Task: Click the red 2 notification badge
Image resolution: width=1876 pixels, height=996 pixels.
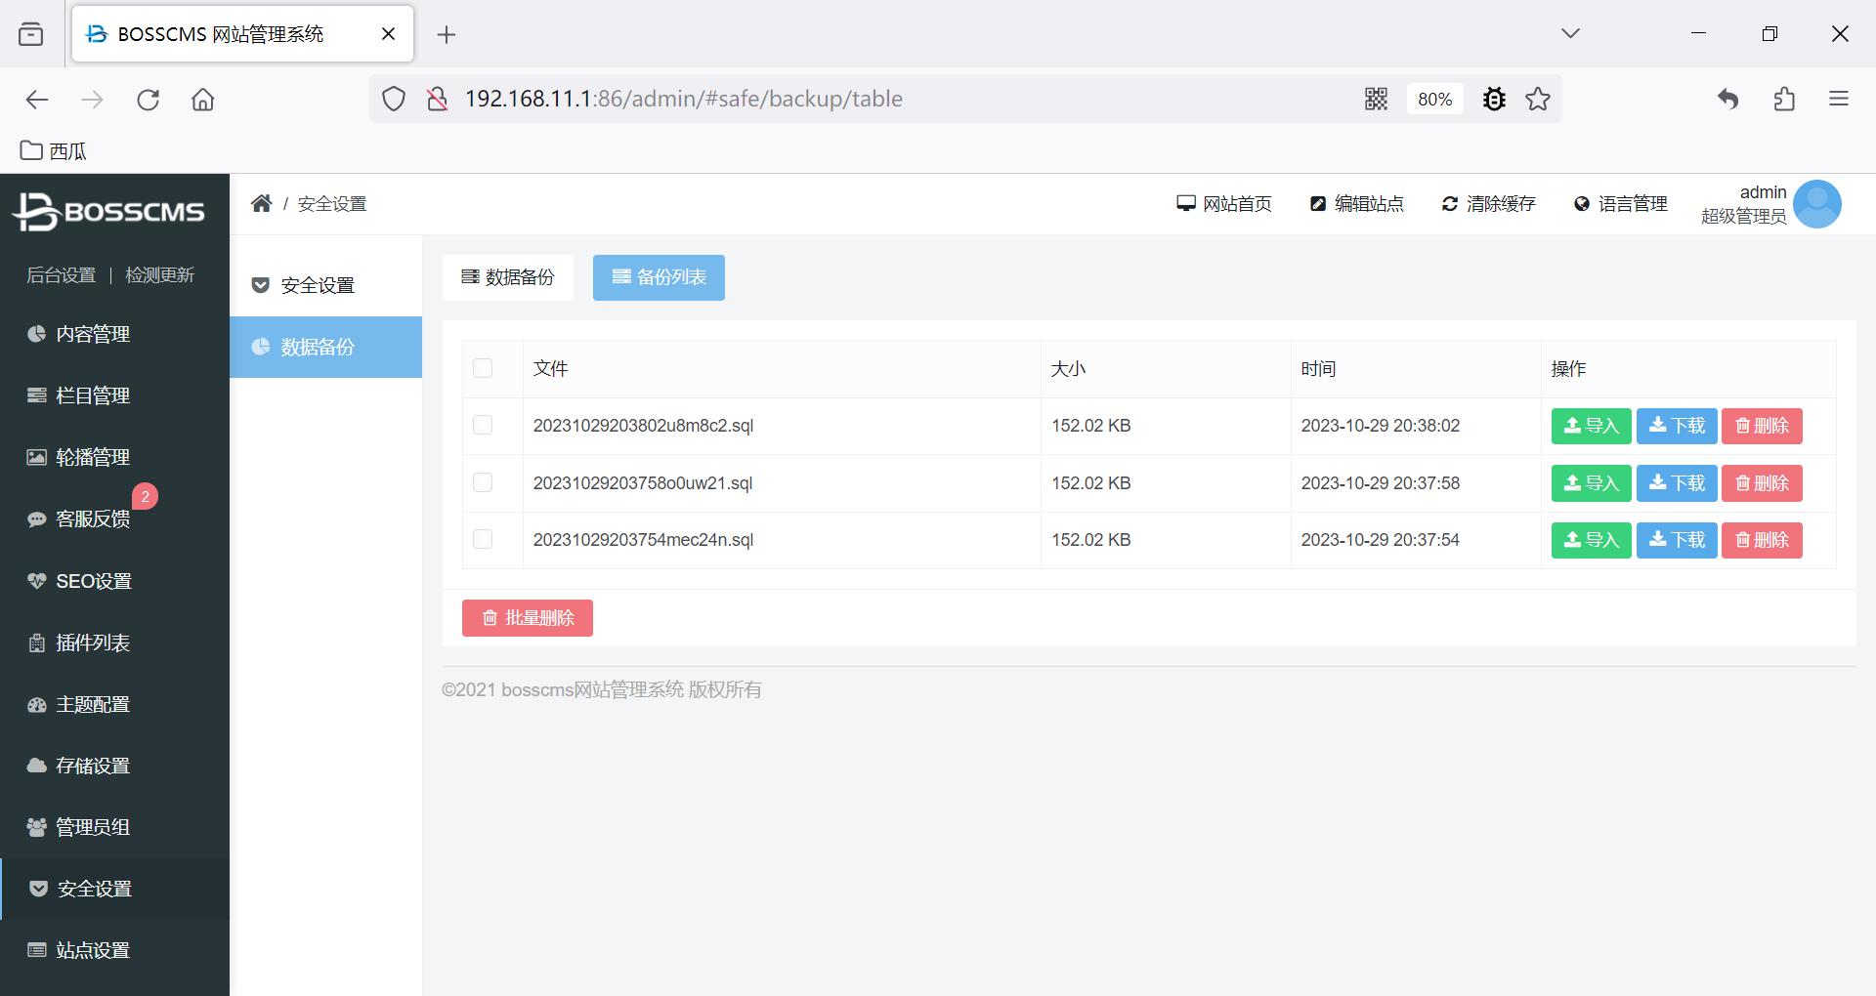Action: (x=145, y=496)
